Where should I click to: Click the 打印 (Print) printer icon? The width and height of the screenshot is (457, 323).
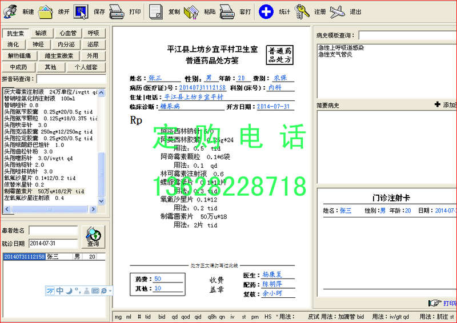click(117, 12)
